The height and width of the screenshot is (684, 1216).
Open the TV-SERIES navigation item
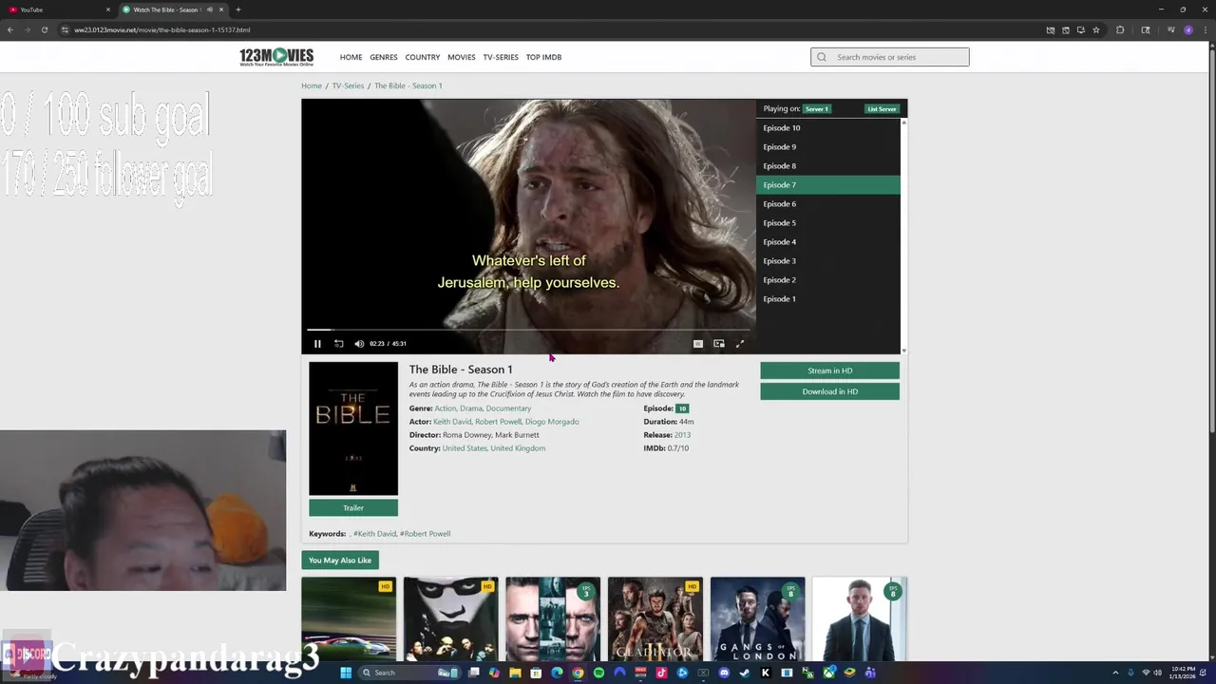pyautogui.click(x=501, y=57)
